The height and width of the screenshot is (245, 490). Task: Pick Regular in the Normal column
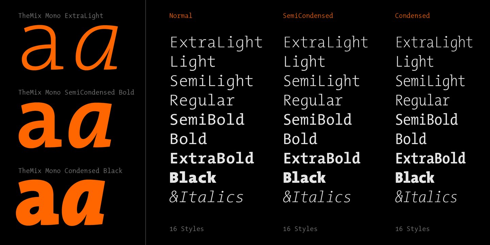(x=202, y=101)
